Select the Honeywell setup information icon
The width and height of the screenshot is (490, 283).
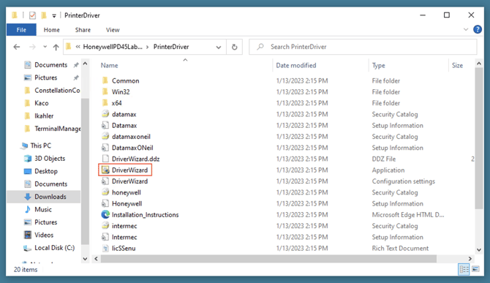coord(105,204)
